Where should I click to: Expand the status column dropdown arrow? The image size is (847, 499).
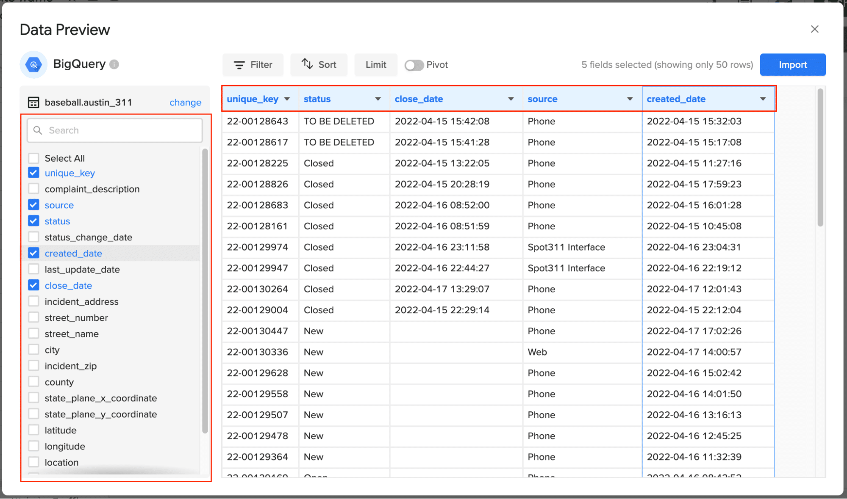[x=378, y=99]
